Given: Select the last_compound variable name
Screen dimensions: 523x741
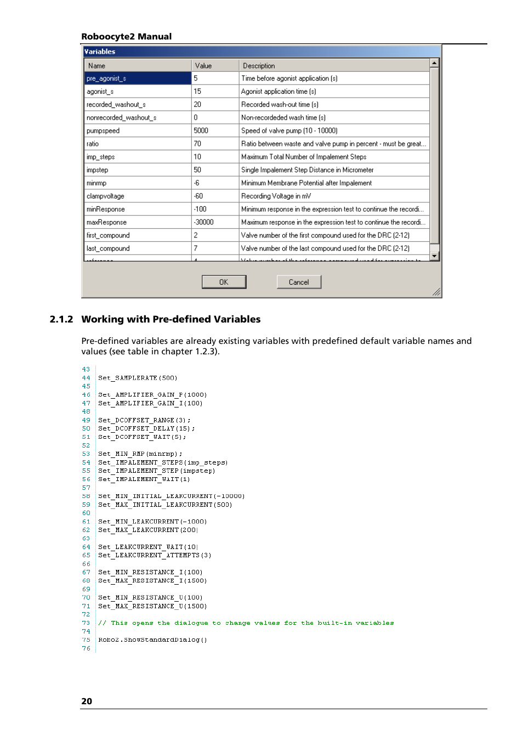Looking at the screenshot, I should 108,248.
